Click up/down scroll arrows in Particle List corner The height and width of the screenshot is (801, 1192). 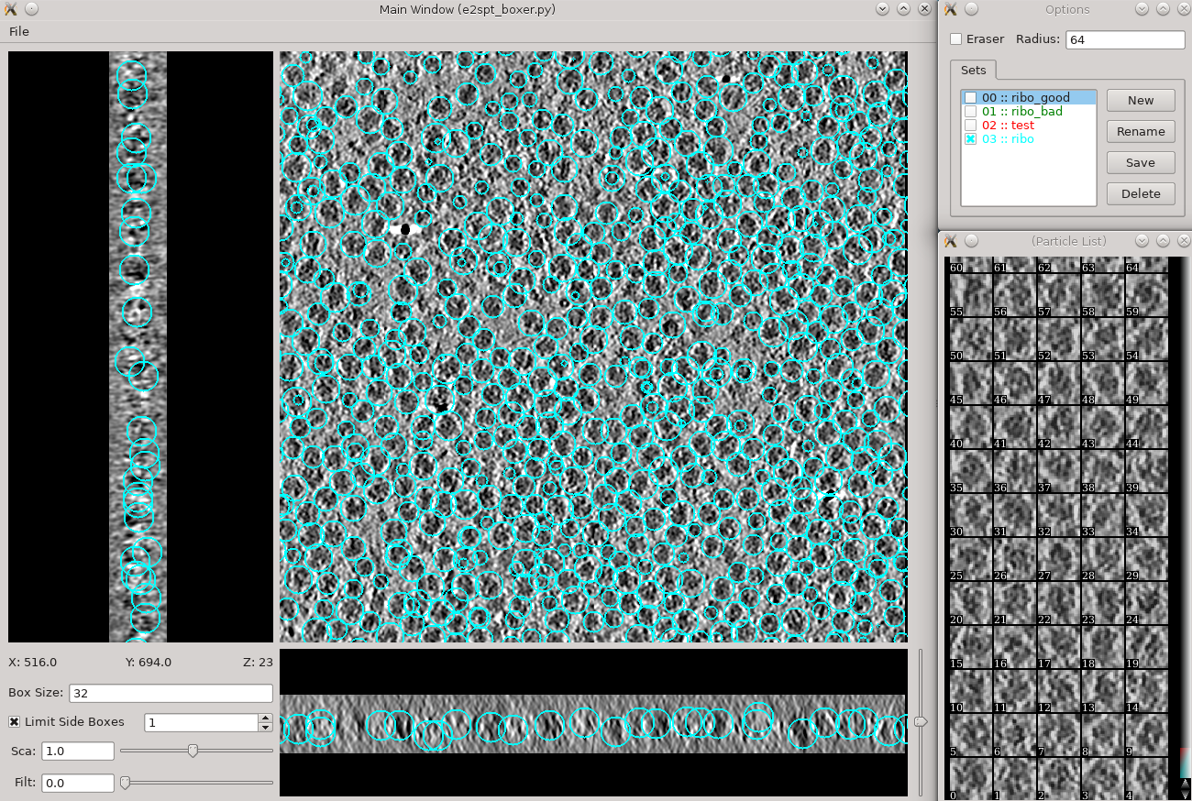(x=1185, y=788)
